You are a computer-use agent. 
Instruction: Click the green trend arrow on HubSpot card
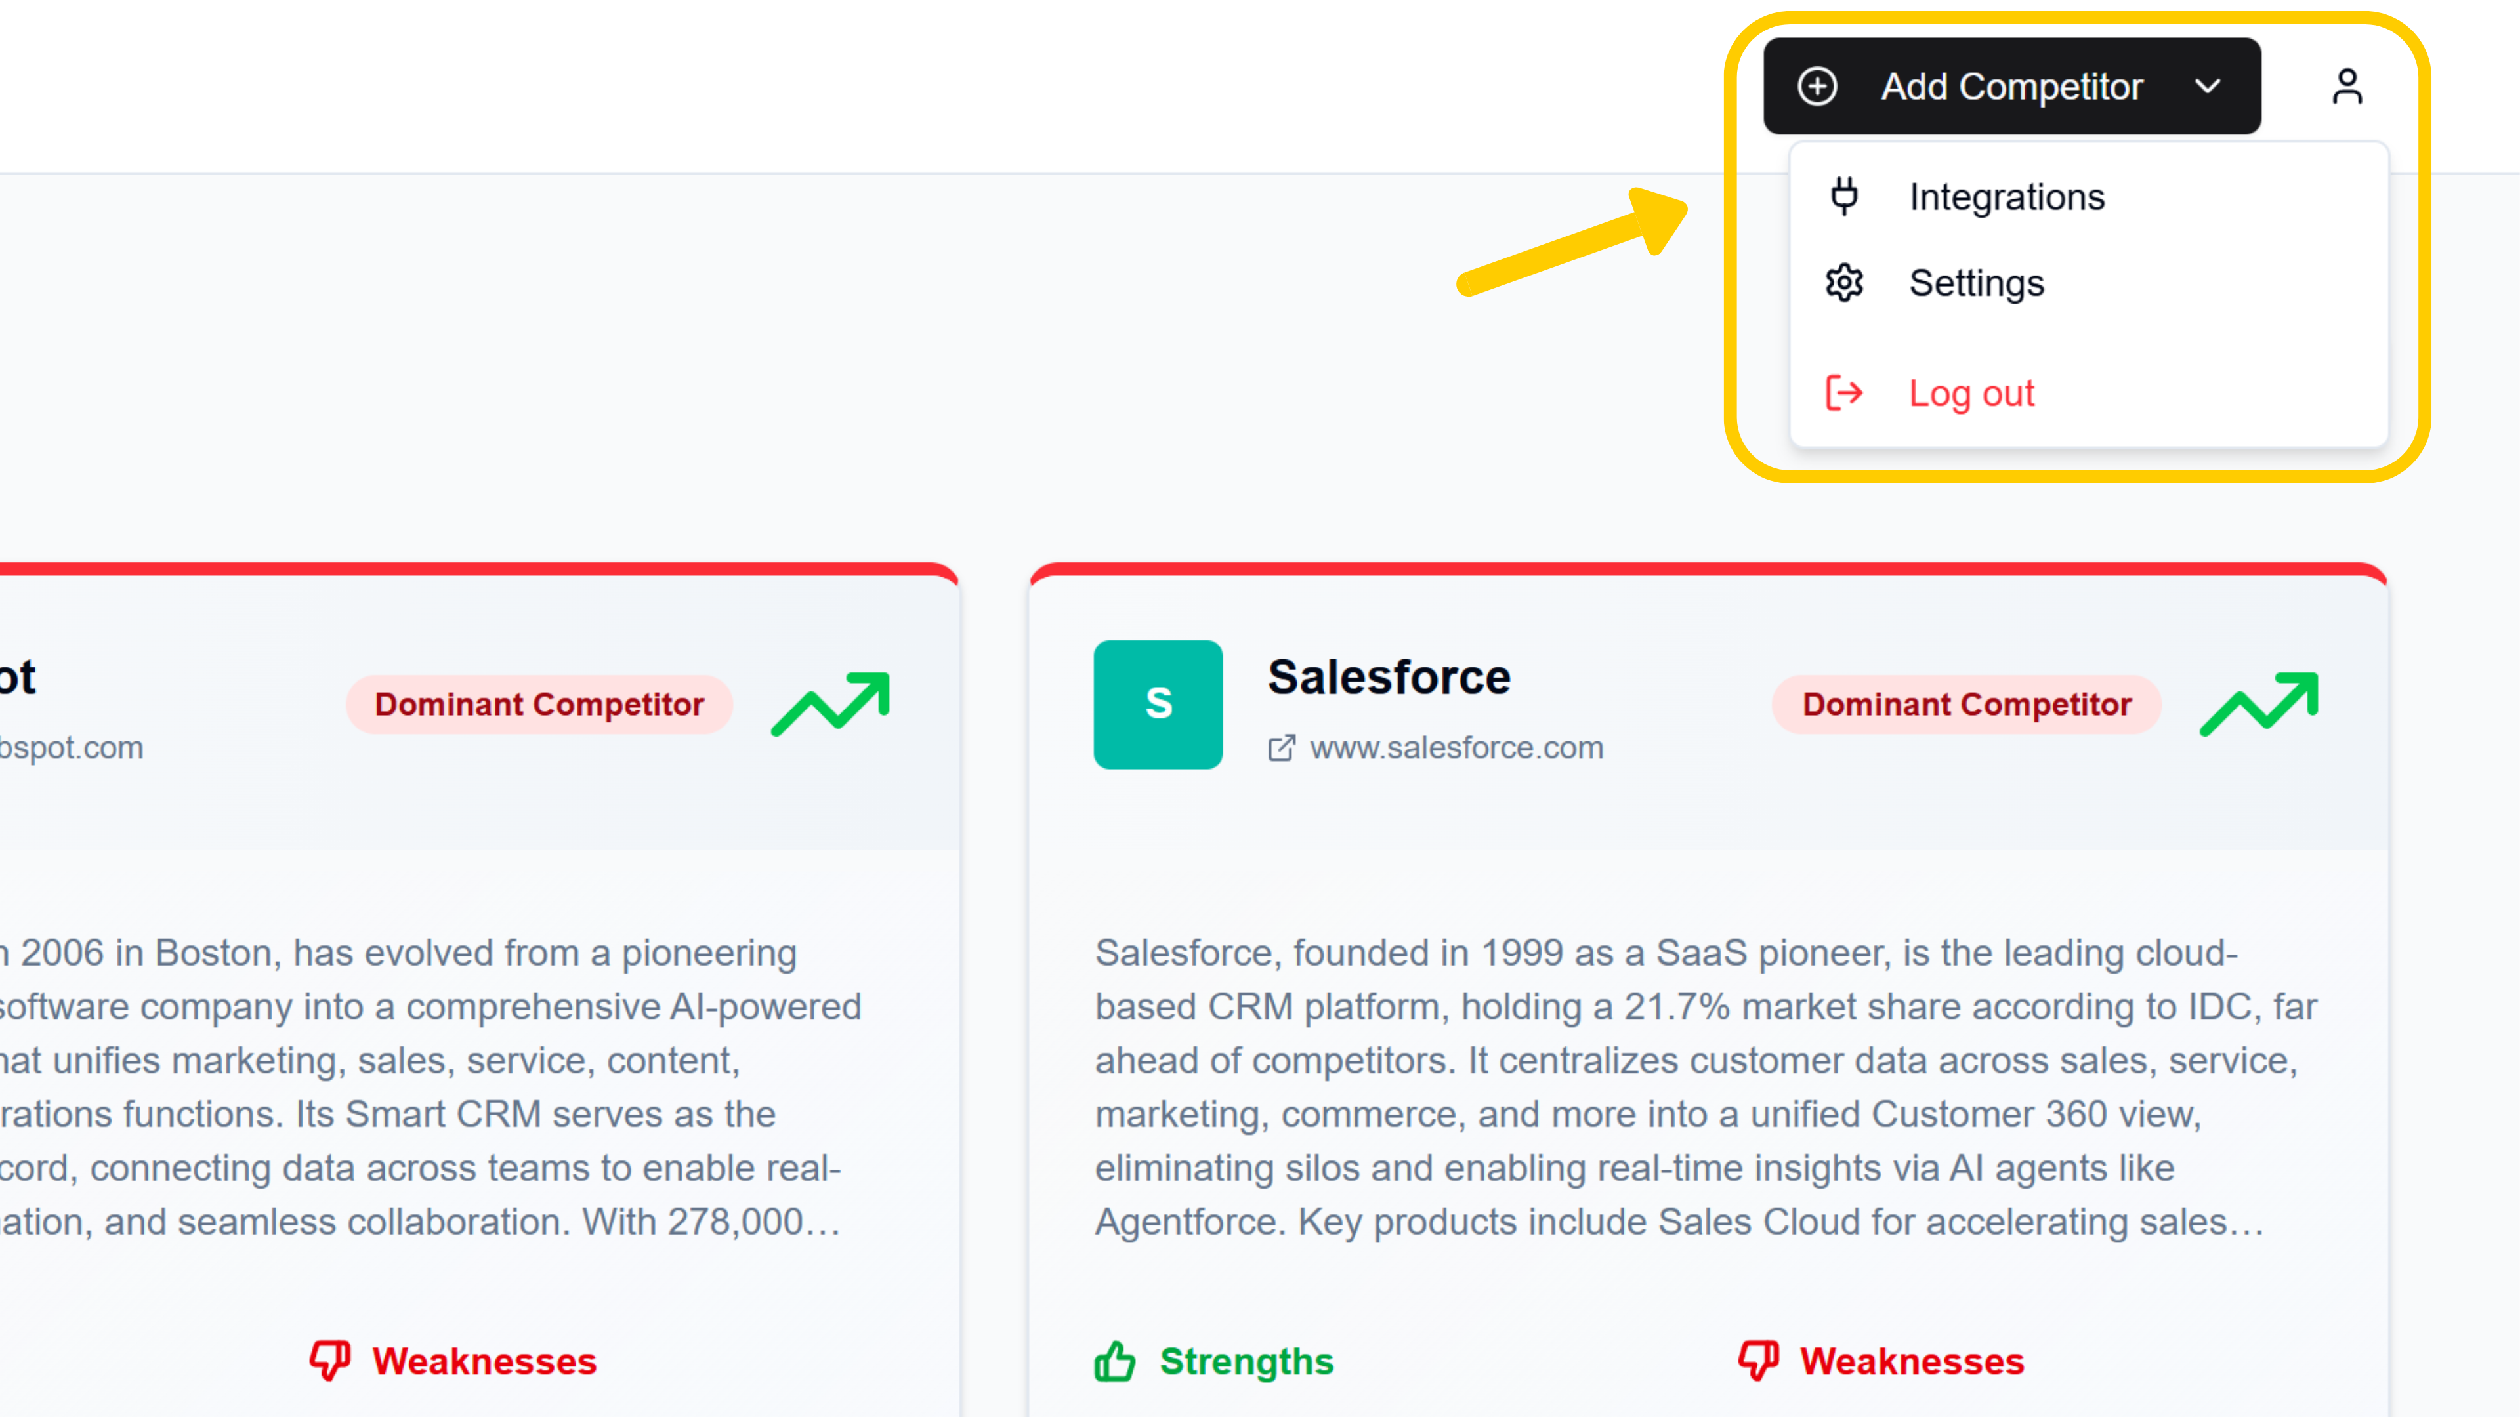coord(831,702)
